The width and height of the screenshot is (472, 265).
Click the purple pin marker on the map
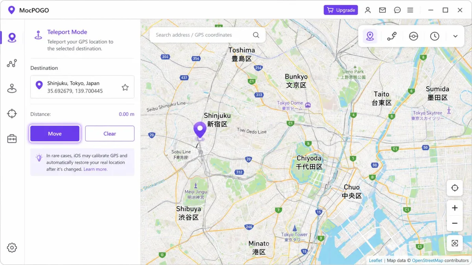(x=200, y=130)
